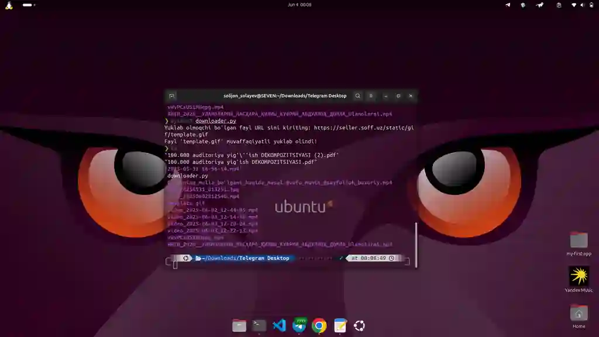Click the terminal vertical scrollbar

coord(416,245)
